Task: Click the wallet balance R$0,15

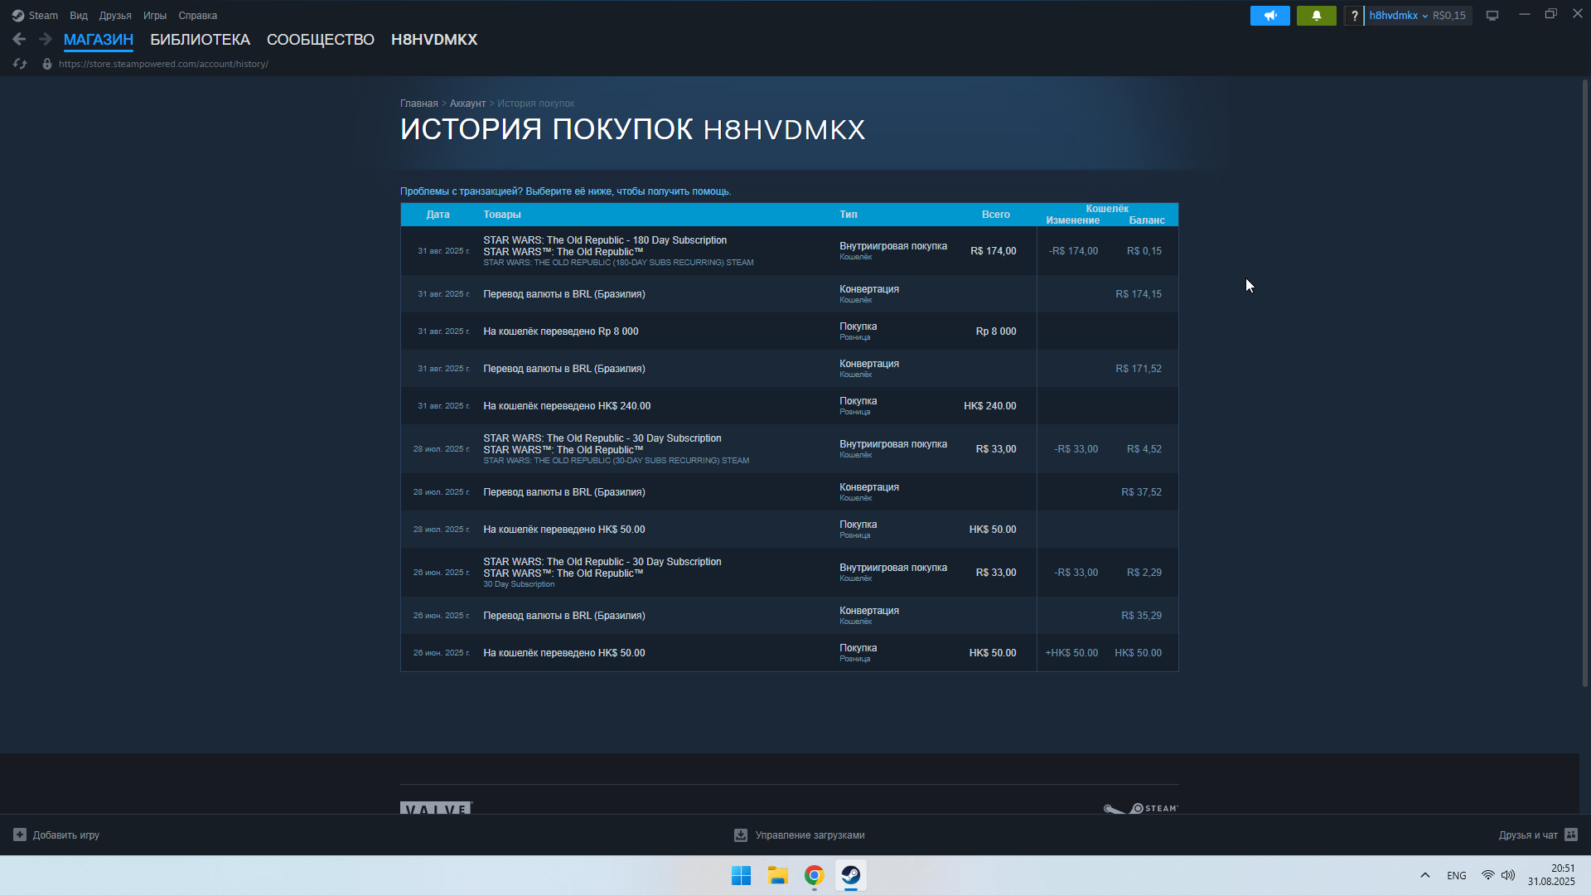Action: tap(1449, 16)
